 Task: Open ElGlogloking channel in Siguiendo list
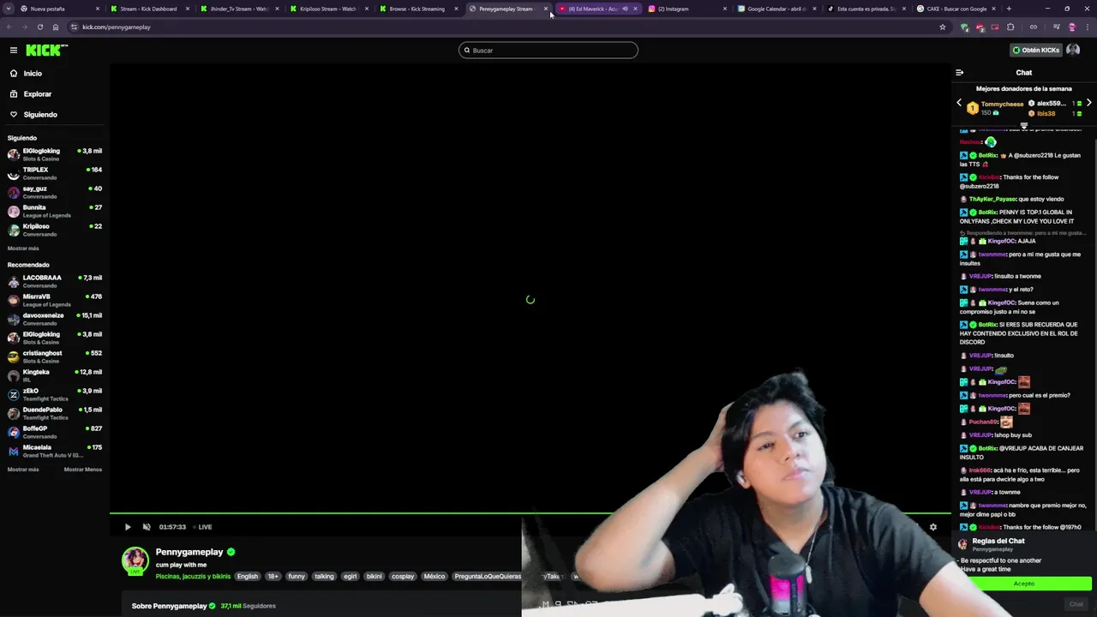[55, 154]
